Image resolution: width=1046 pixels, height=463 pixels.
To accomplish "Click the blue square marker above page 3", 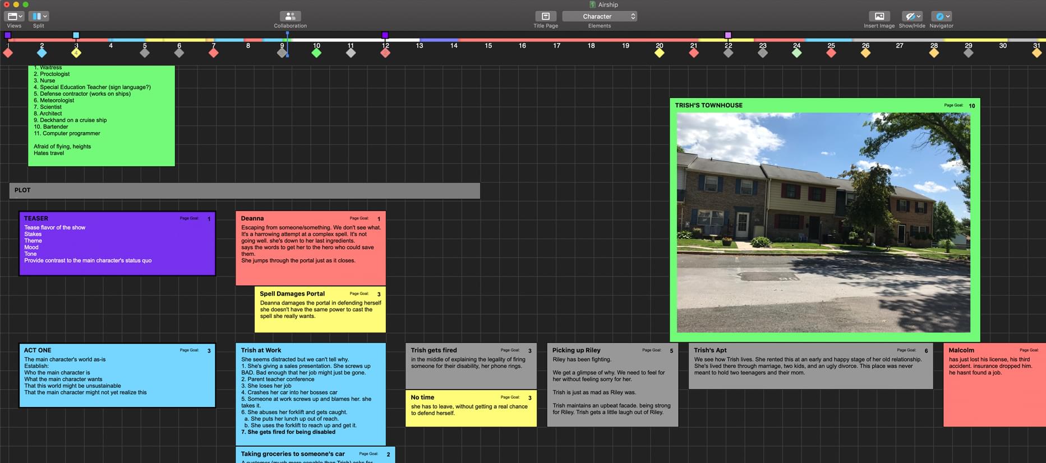I will pyautogui.click(x=76, y=35).
